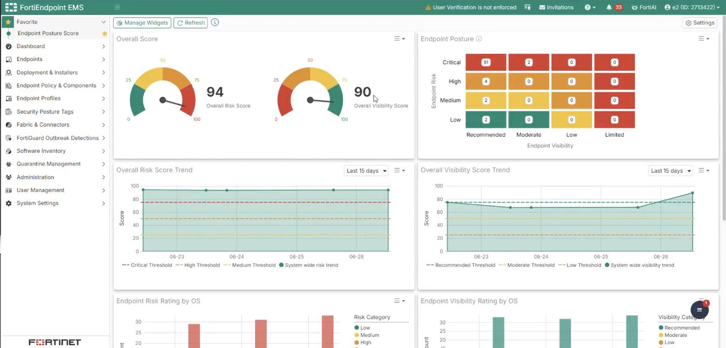
Task: Click the User Verification warning triangle icon
Action: 428,7
